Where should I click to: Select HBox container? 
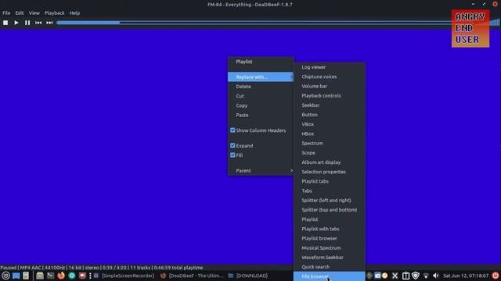pyautogui.click(x=330, y=133)
